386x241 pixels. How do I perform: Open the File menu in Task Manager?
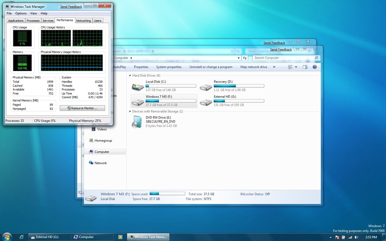tap(9, 13)
